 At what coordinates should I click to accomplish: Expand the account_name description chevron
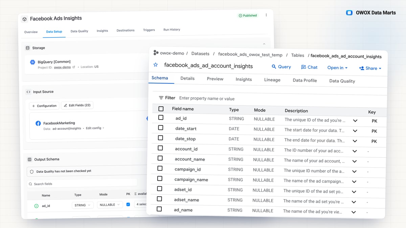coord(354,161)
